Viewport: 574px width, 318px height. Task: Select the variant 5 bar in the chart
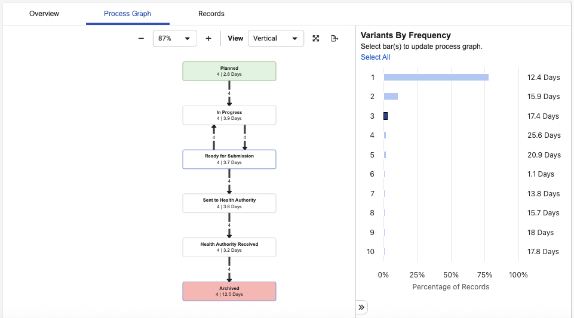[385, 155]
